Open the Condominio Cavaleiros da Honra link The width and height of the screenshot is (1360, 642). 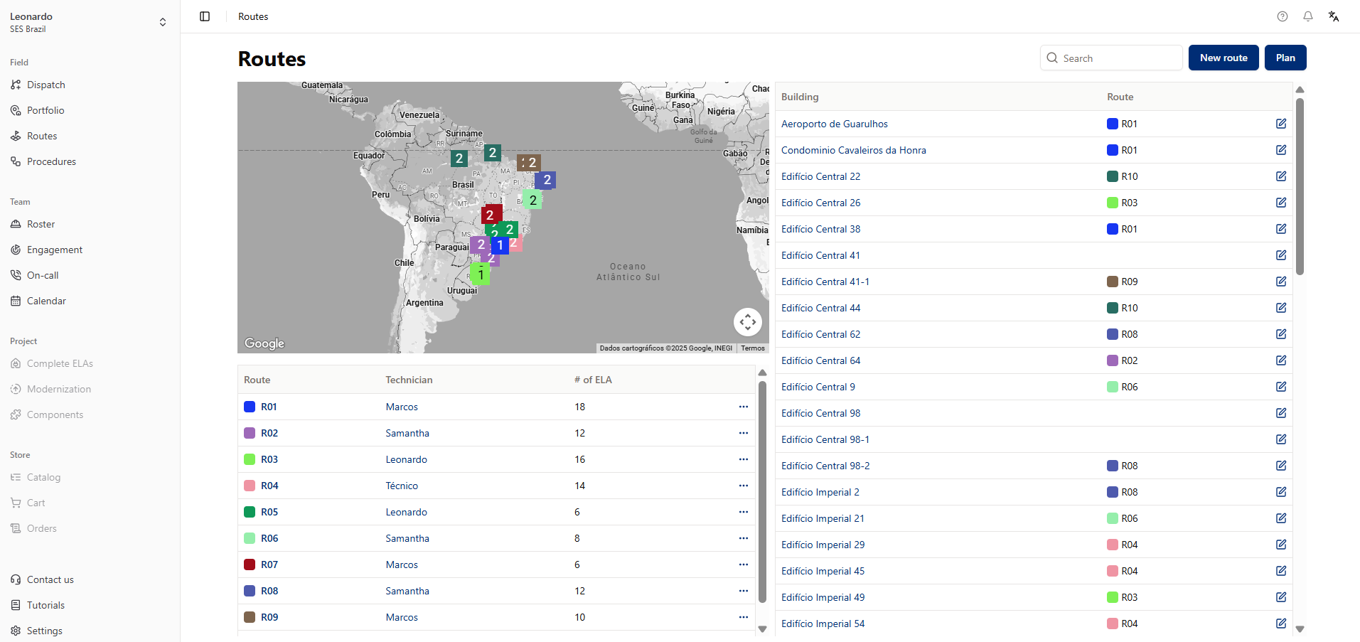tap(853, 150)
